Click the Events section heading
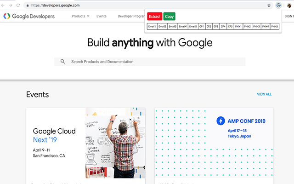Screen dimensions: 294x184 [x=38, y=94]
